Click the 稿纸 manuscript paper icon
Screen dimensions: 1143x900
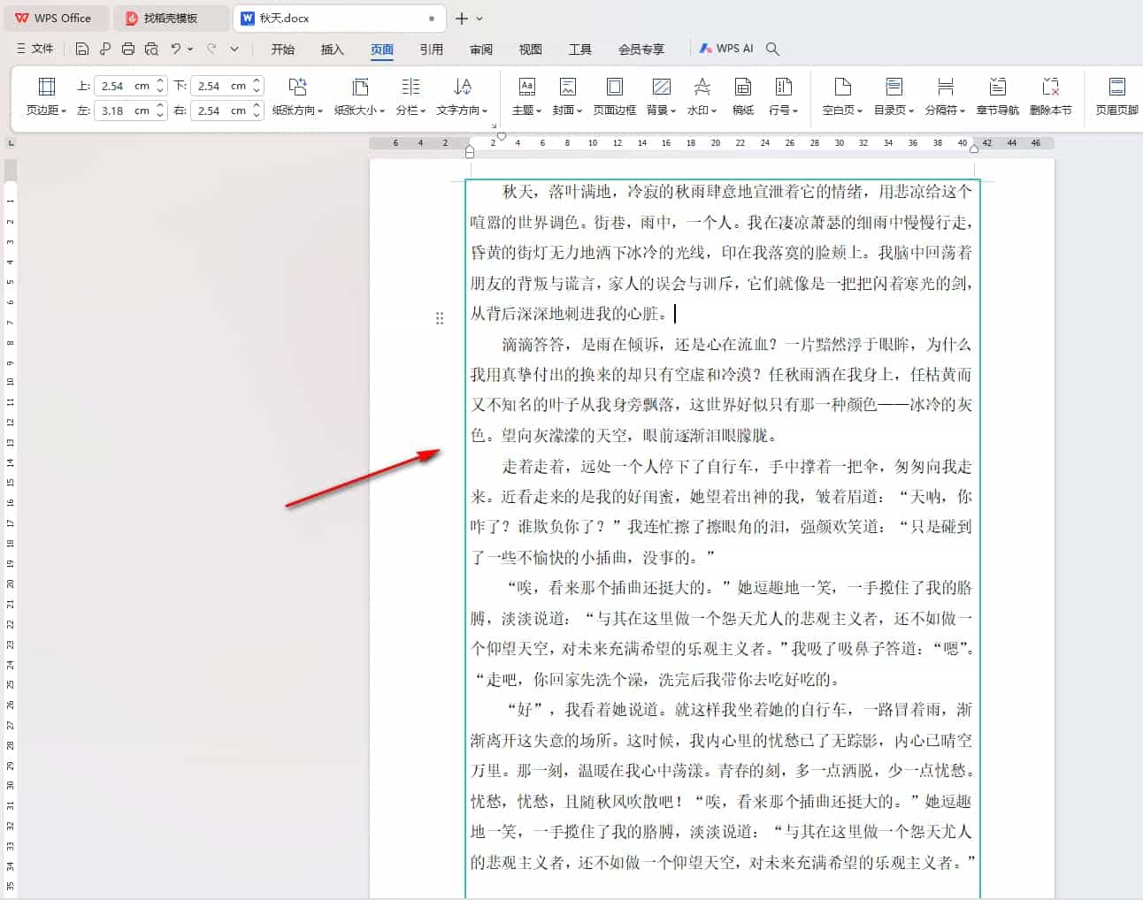743,97
